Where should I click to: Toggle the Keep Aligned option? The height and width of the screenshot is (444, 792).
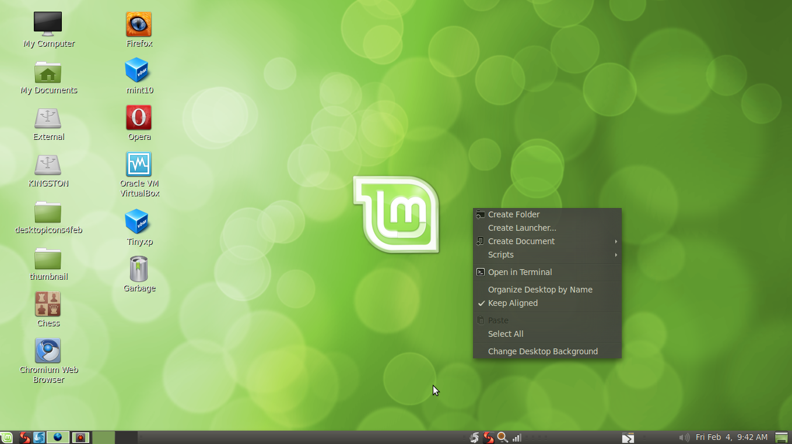coord(513,303)
